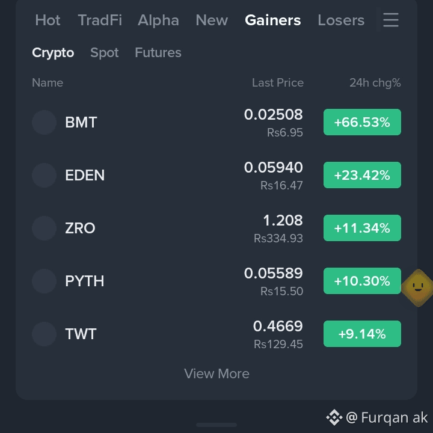433x433 pixels.
Task: Open the TradFi tab
Action: point(100,20)
